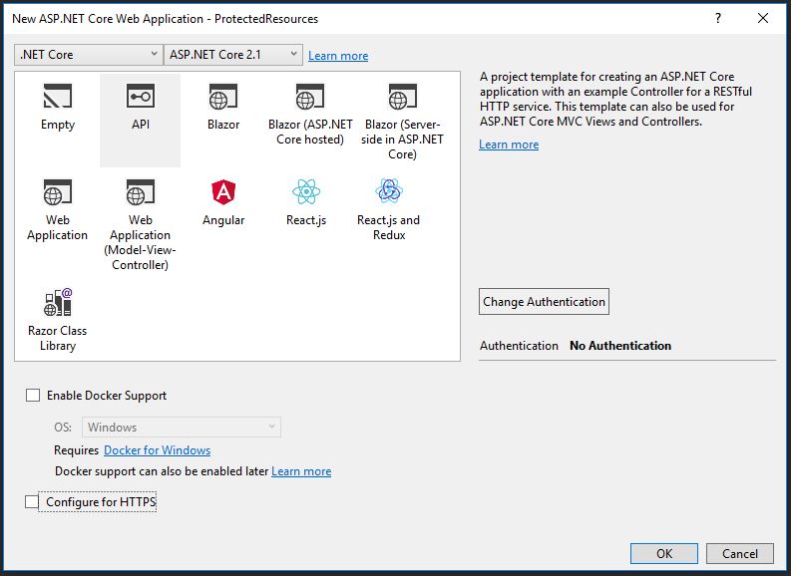The height and width of the screenshot is (576, 791).
Task: Select the Empty project template icon
Action: point(58,97)
